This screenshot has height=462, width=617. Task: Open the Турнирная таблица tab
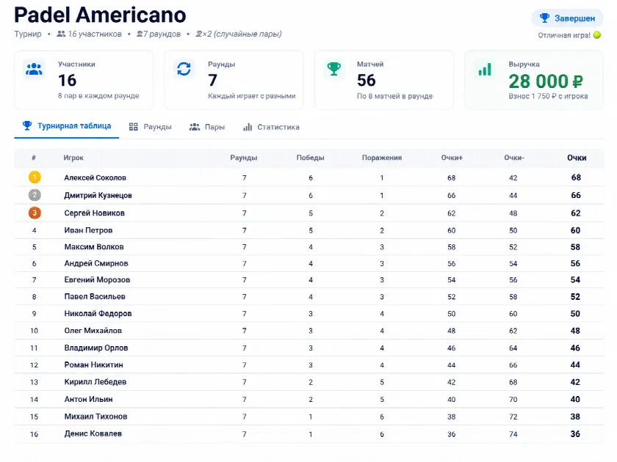click(67, 126)
